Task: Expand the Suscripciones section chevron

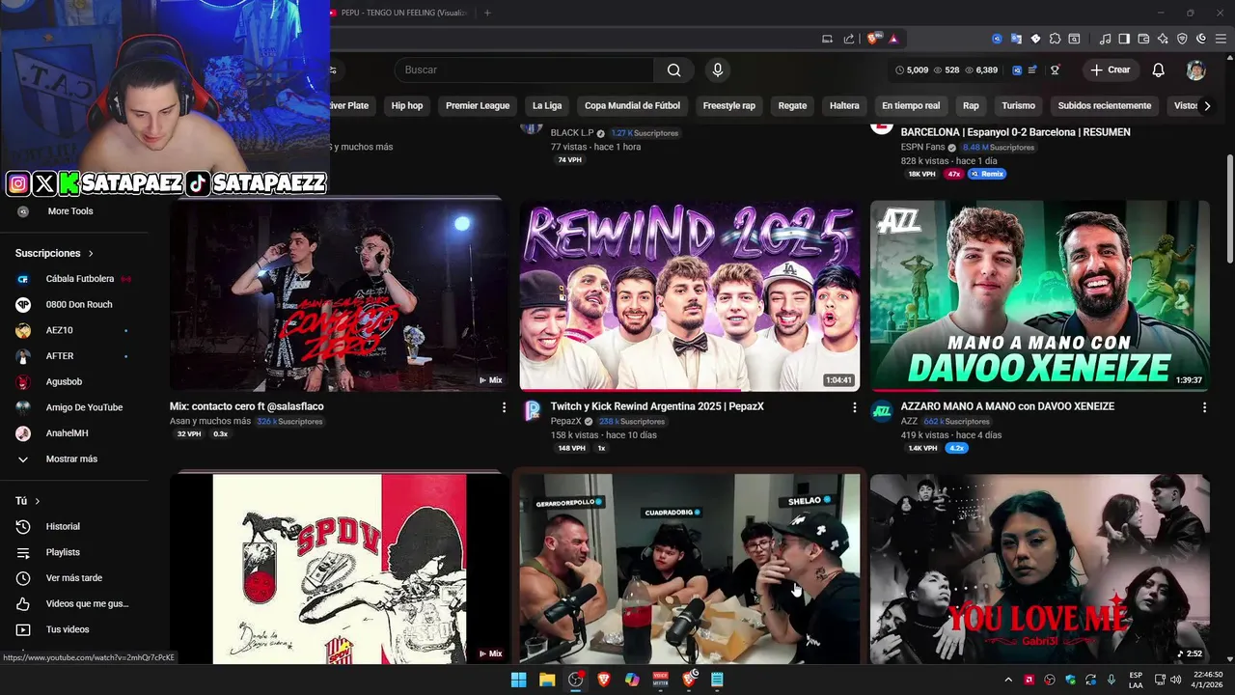Action: click(x=91, y=253)
